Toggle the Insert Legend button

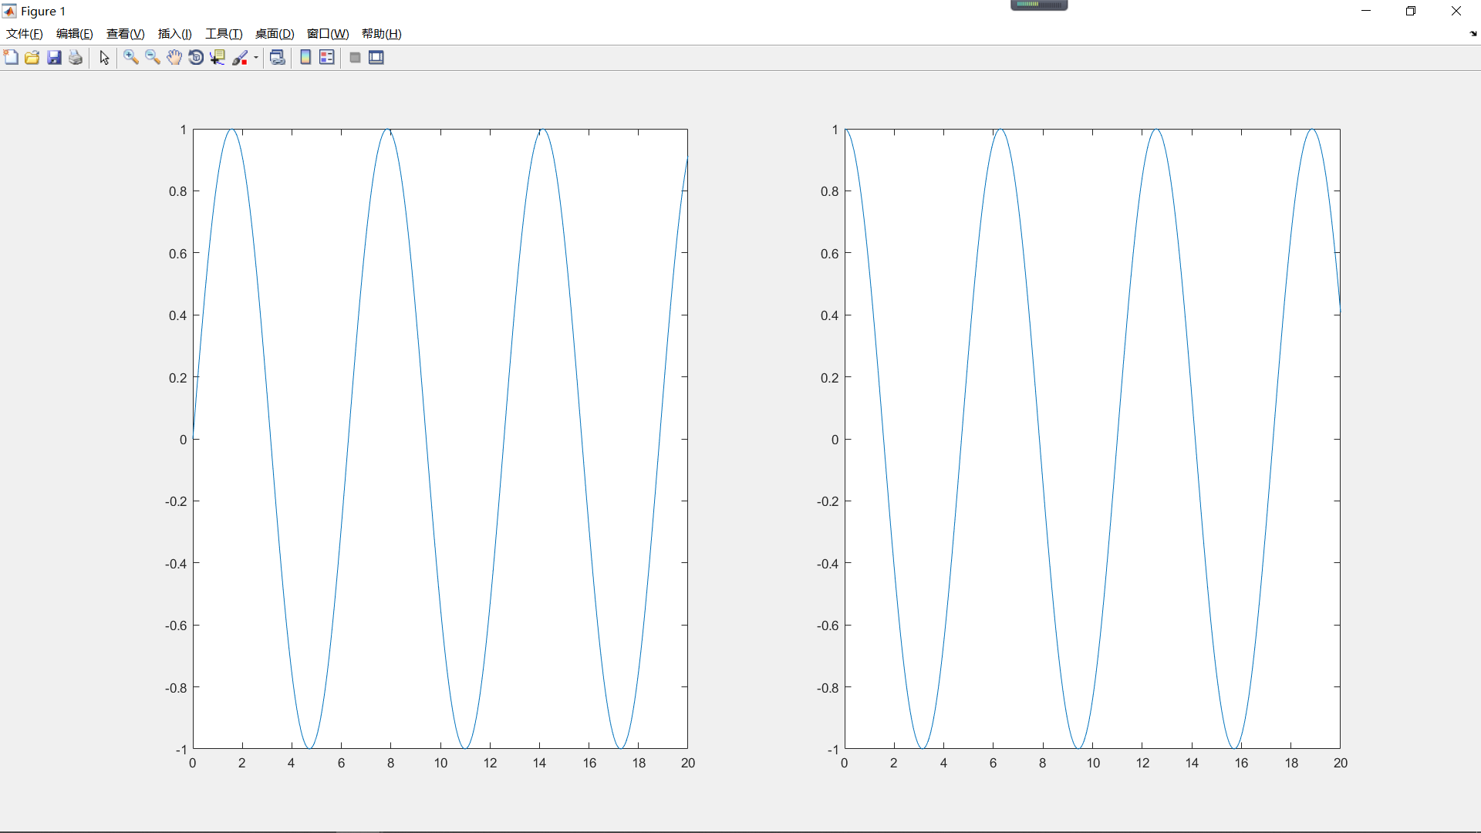[327, 58]
